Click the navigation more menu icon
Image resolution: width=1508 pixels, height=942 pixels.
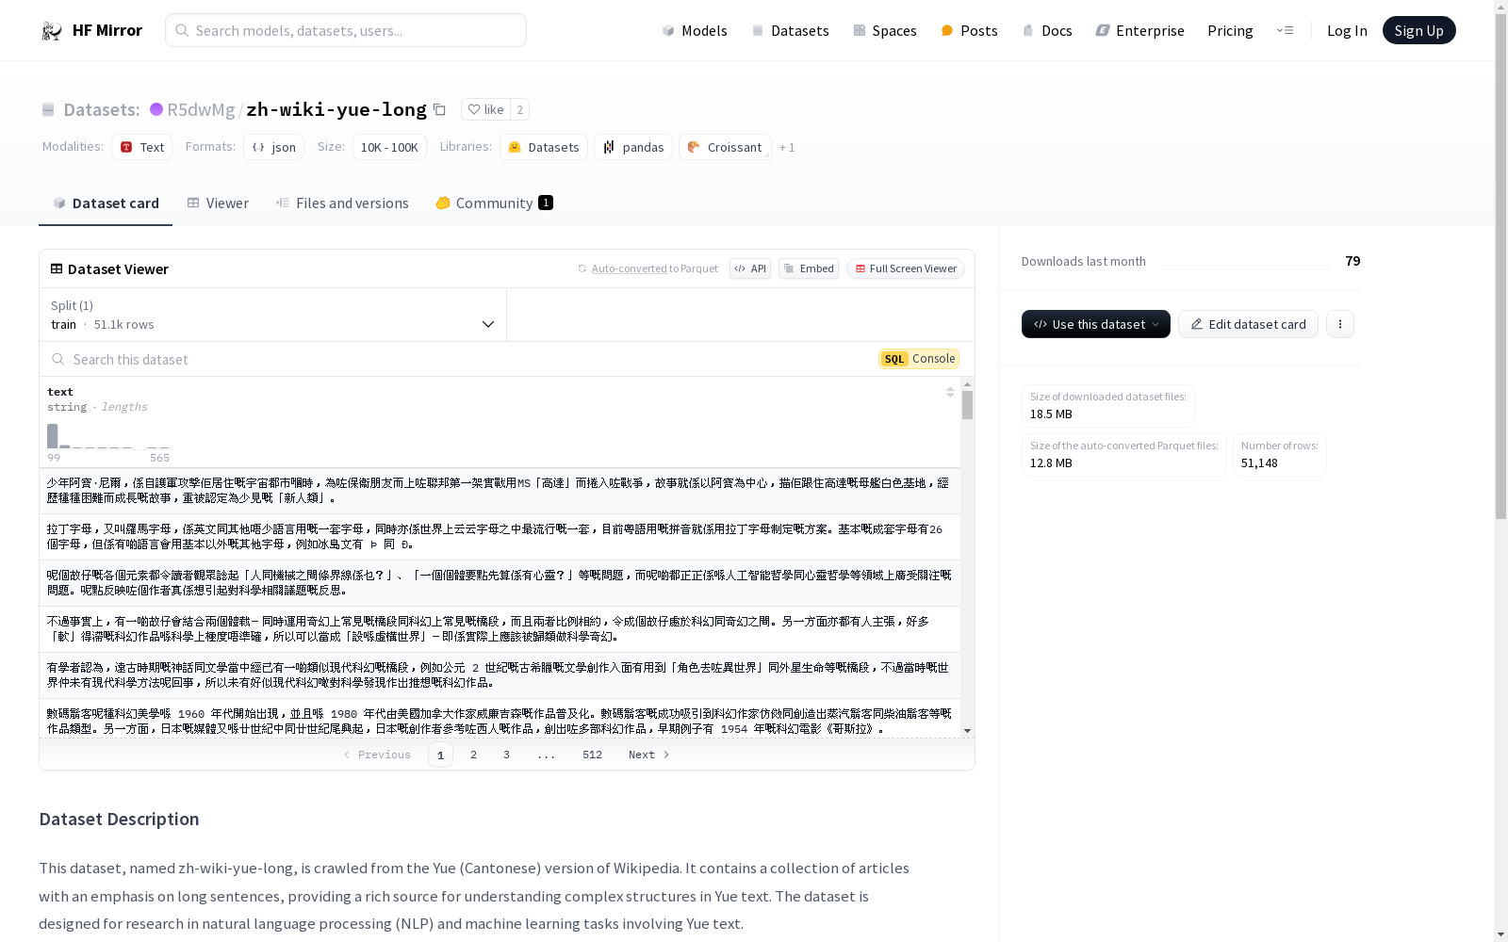[x=1285, y=31]
